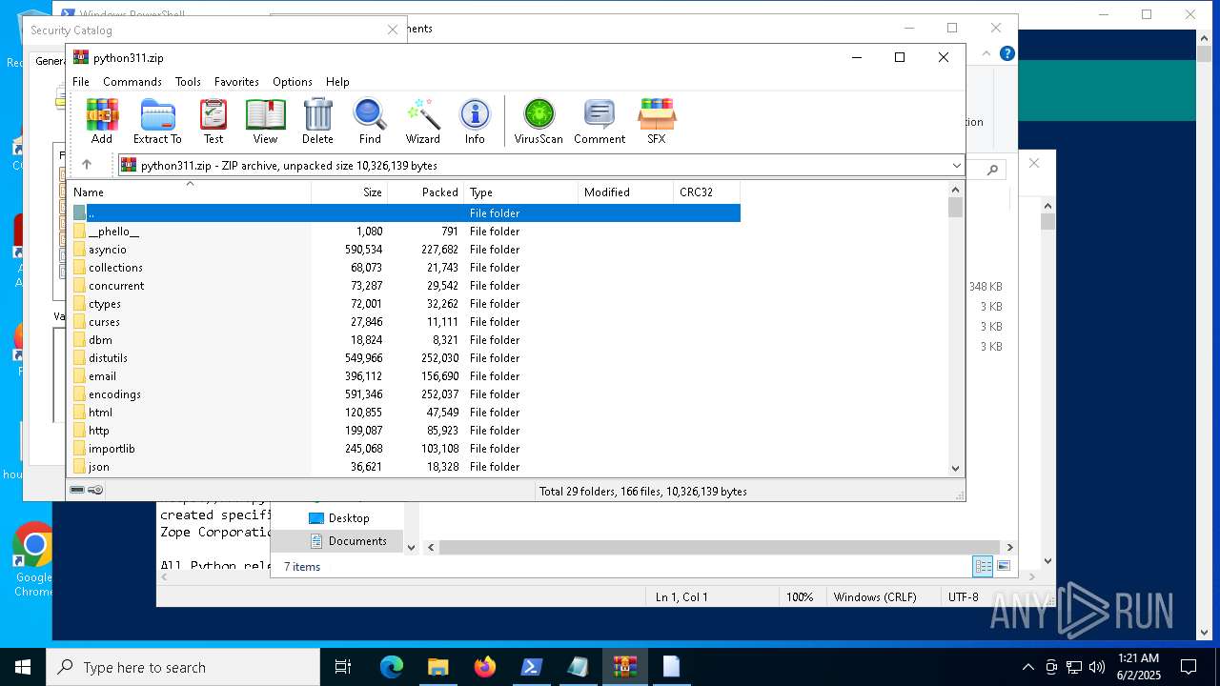Expand the archive path dropdown
1220x686 pixels.
point(956,166)
